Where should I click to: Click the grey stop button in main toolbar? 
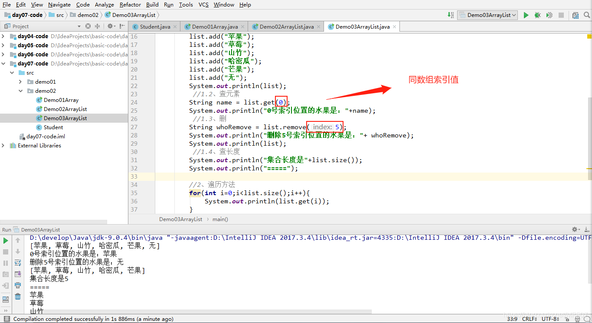tap(561, 15)
